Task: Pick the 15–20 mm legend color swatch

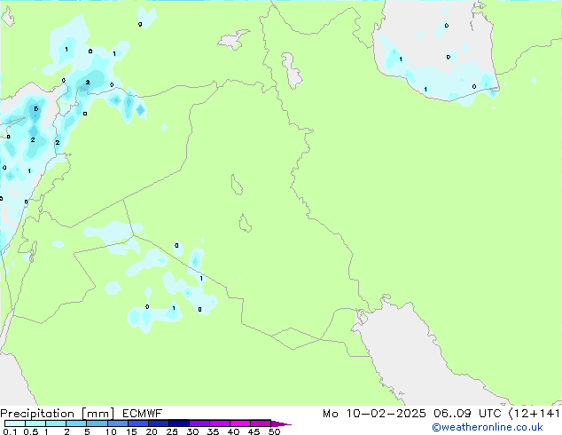Action: (138, 423)
